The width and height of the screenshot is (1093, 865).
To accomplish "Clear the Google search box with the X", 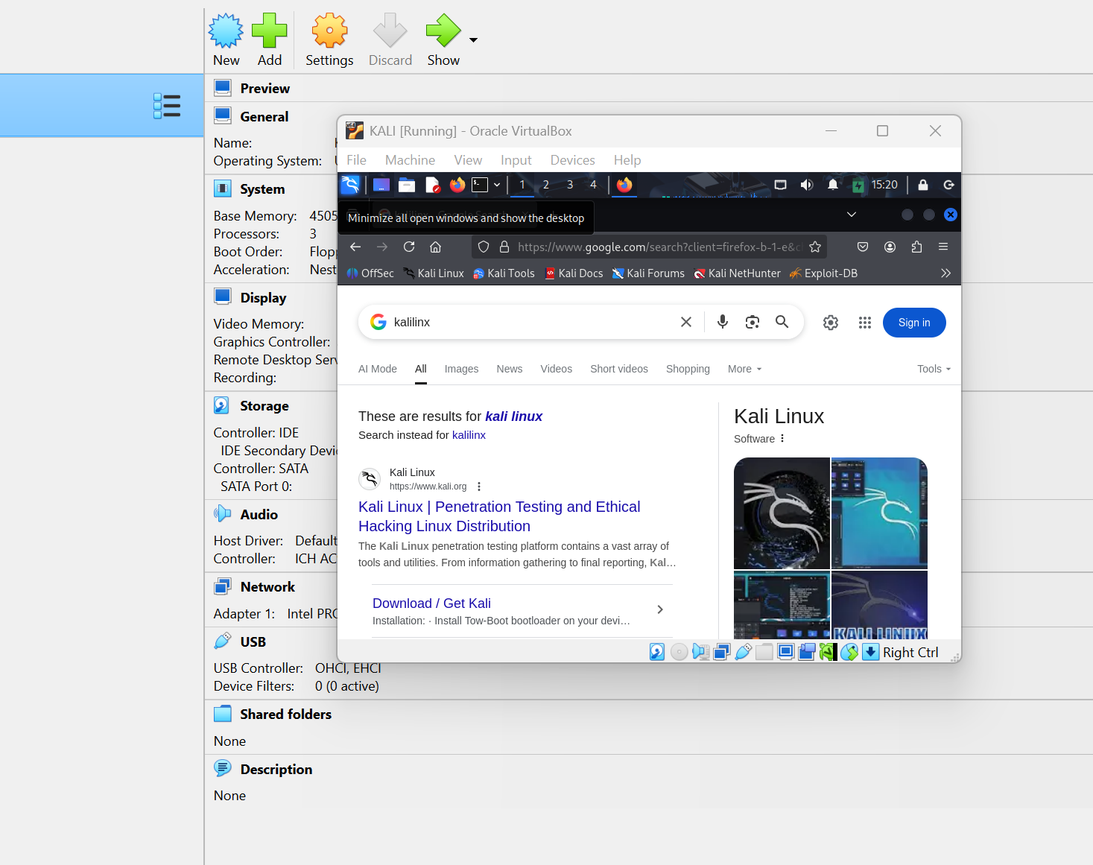I will pyautogui.click(x=686, y=322).
